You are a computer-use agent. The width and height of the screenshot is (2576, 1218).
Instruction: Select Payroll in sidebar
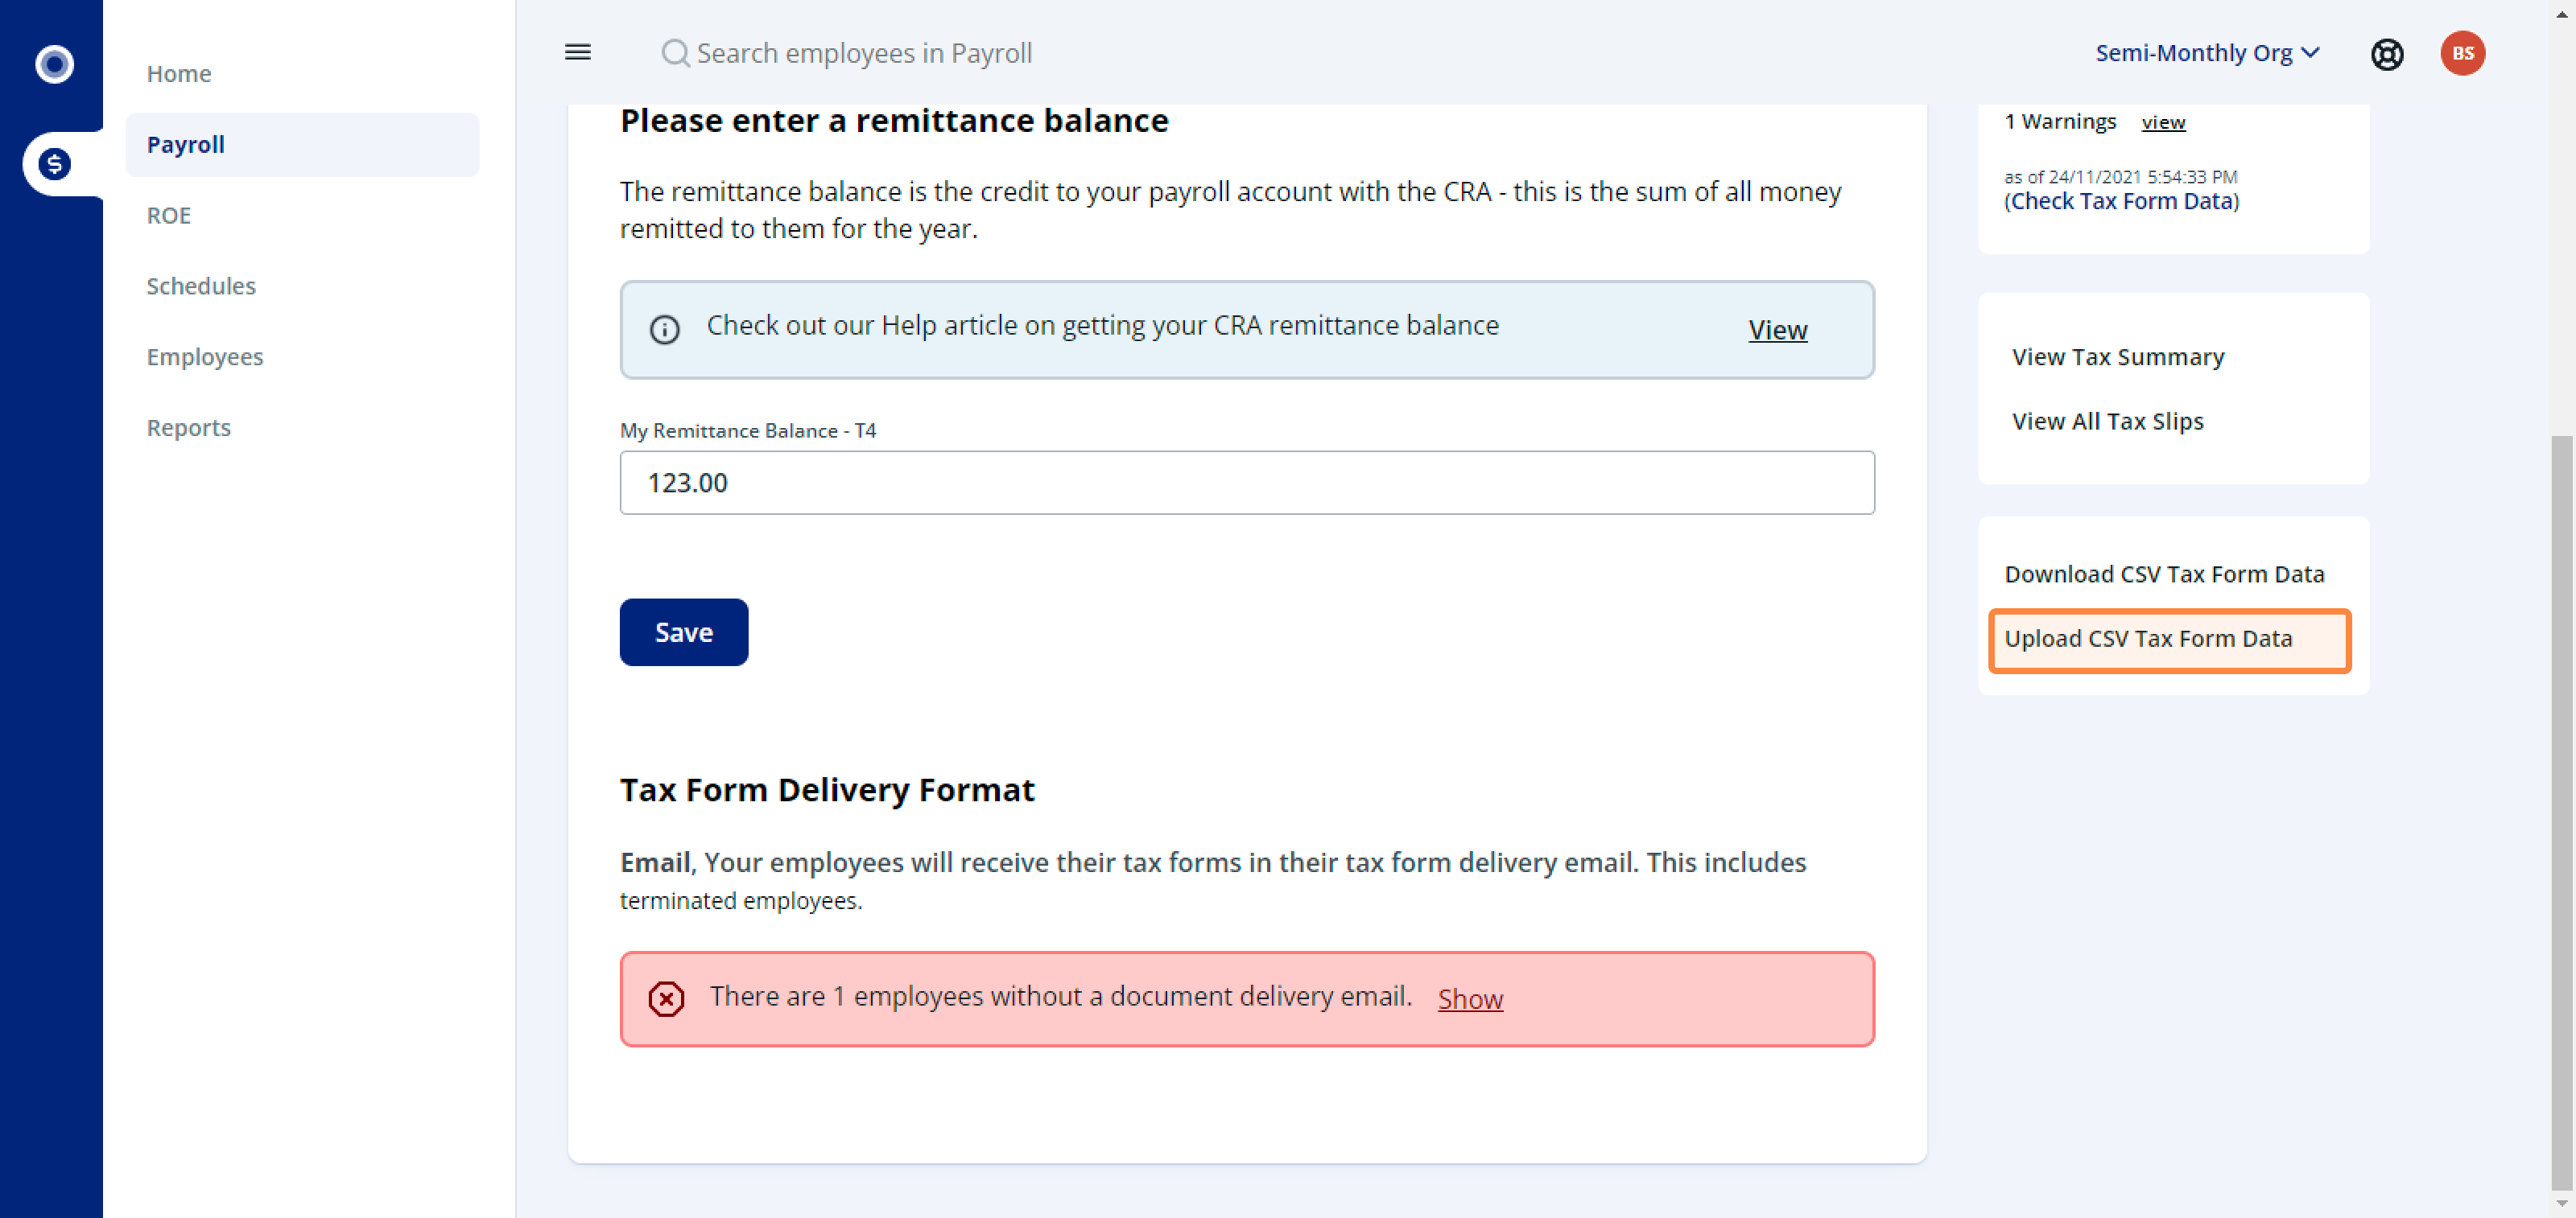(x=302, y=144)
